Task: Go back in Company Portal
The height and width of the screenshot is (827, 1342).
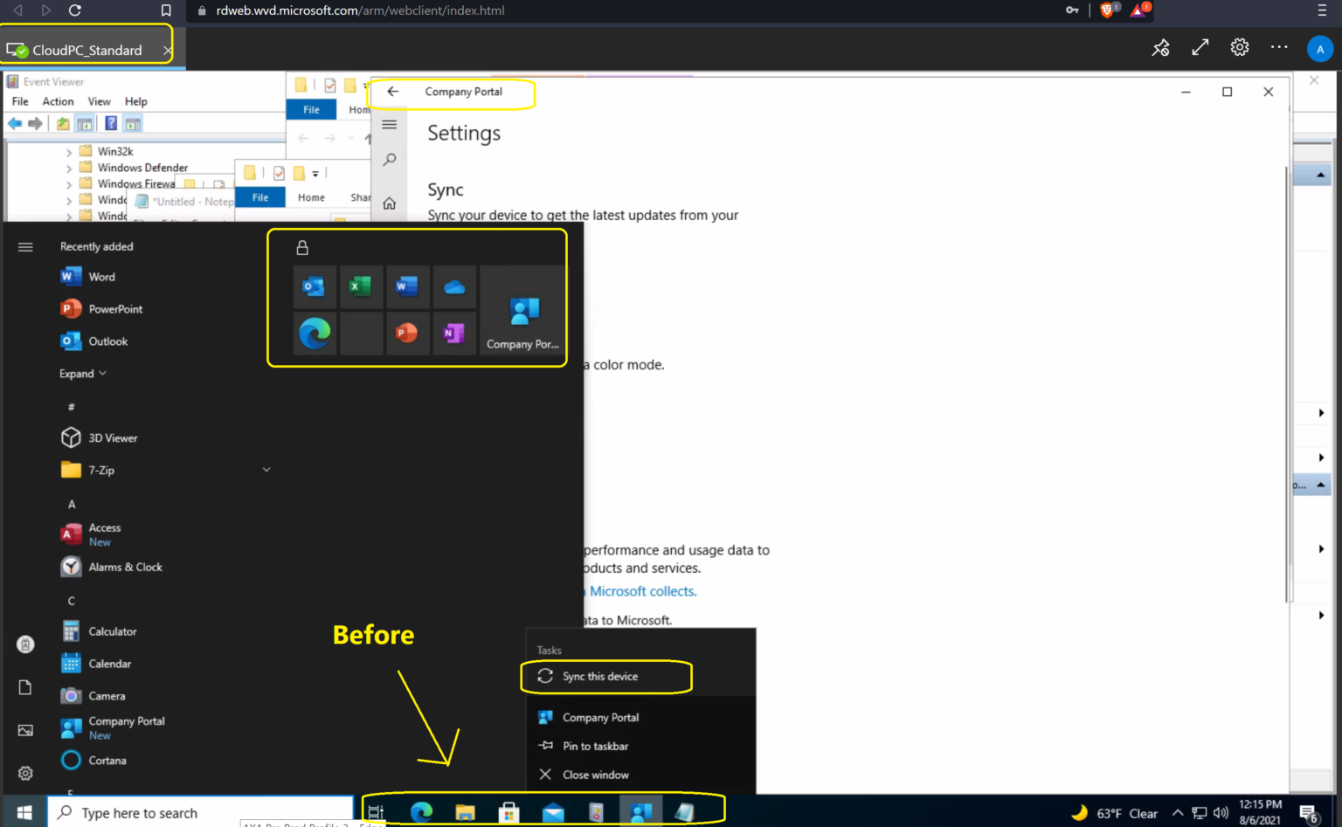Action: click(393, 92)
